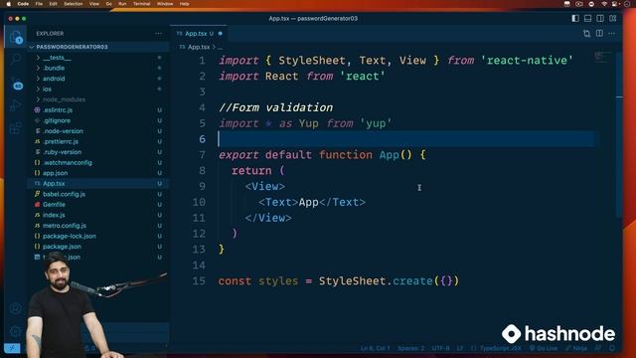Open the Selection menu

tap(73, 4)
